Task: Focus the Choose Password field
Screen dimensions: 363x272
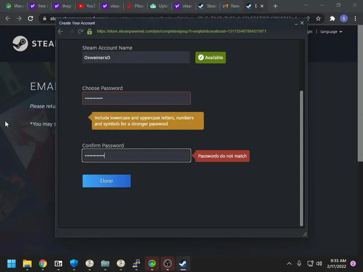Action: pyautogui.click(x=136, y=98)
